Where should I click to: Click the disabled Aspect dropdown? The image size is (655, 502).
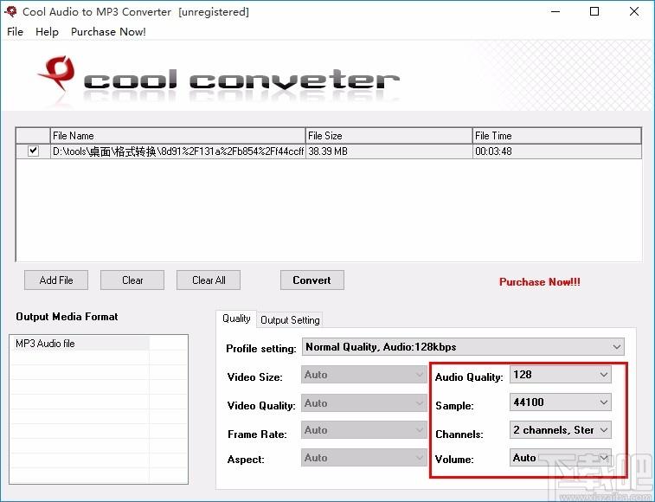(364, 458)
